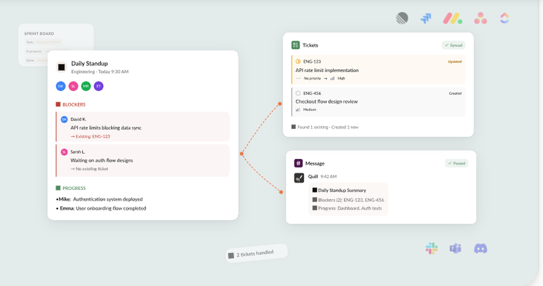Click Progress: Dashboard, Auth tests line
The width and height of the screenshot is (543, 286).
click(x=350, y=208)
